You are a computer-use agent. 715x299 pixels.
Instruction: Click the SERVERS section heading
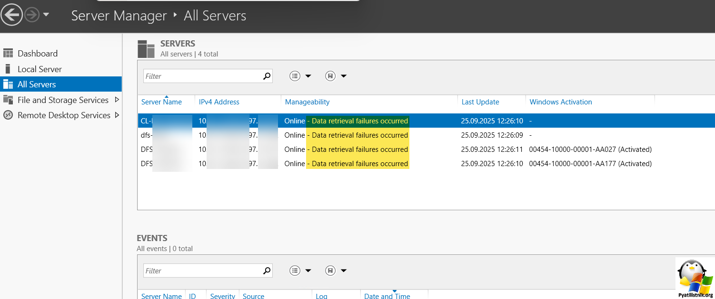178,44
